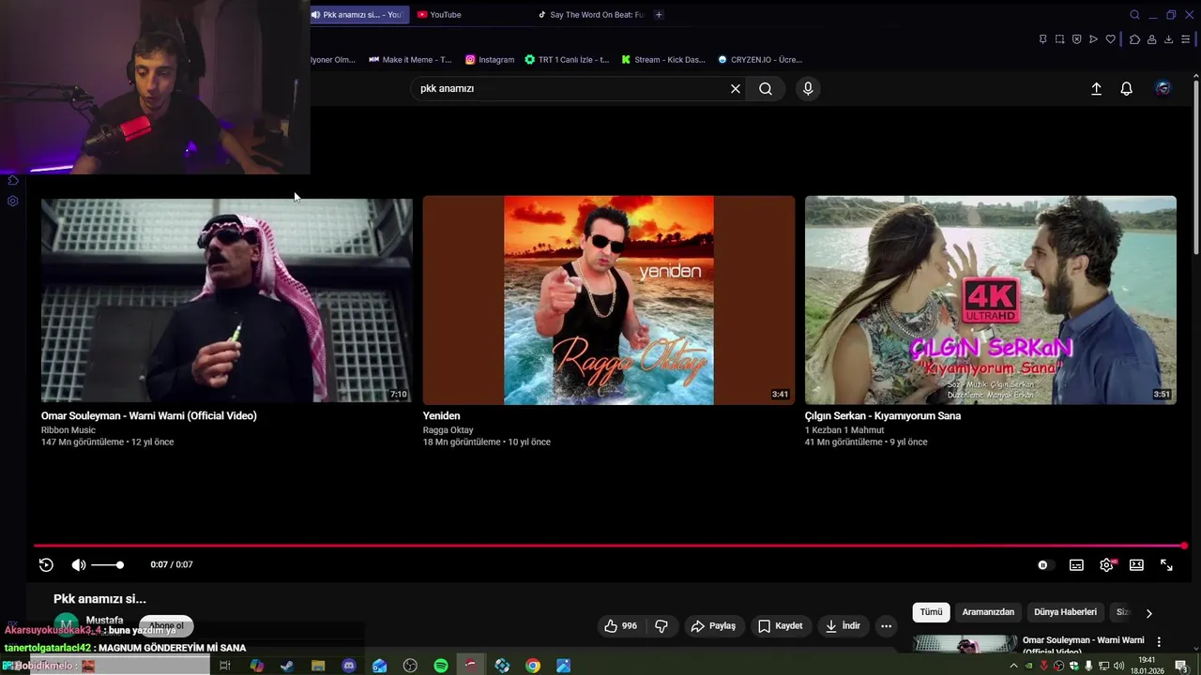Open YouTube notifications bell
Image resolution: width=1201 pixels, height=675 pixels.
(1126, 88)
